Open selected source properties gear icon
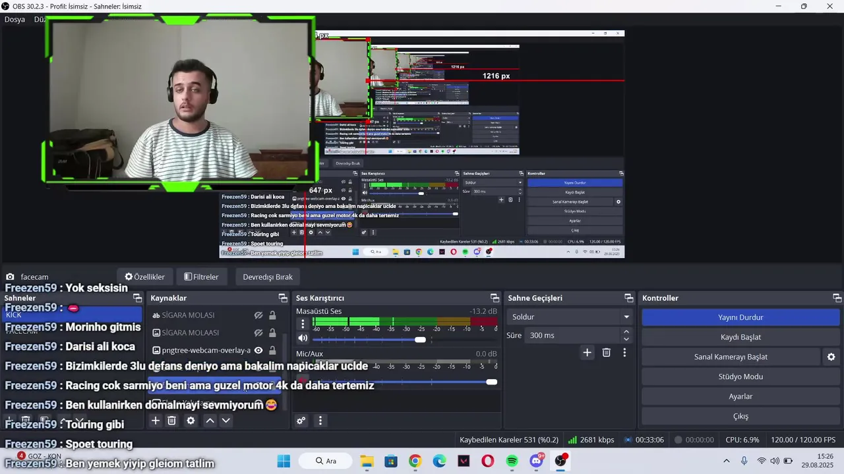 point(191,421)
